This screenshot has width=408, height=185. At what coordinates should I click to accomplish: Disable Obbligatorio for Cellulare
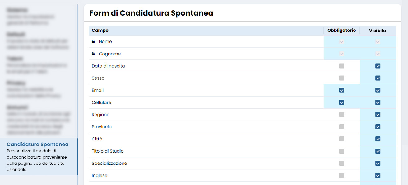(x=341, y=102)
